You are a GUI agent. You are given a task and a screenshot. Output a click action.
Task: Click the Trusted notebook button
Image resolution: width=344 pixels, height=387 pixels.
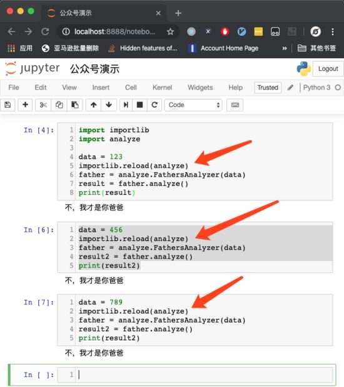click(x=268, y=88)
